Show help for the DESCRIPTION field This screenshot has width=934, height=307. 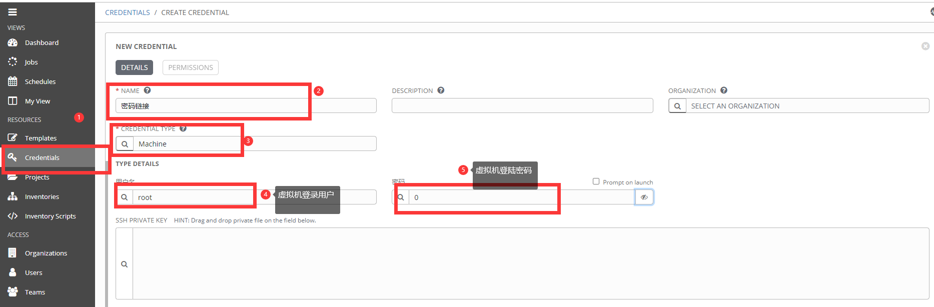tap(441, 90)
